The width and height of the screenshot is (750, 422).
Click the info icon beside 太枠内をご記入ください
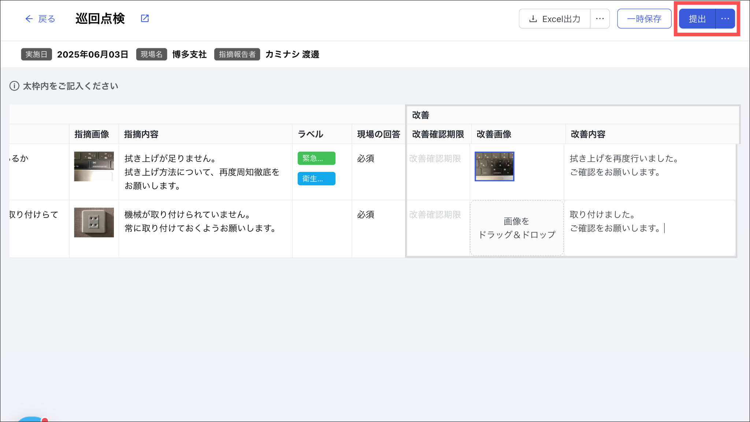click(x=14, y=86)
